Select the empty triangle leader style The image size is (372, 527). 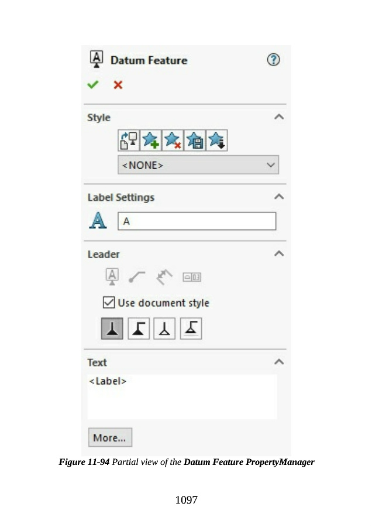164,329
